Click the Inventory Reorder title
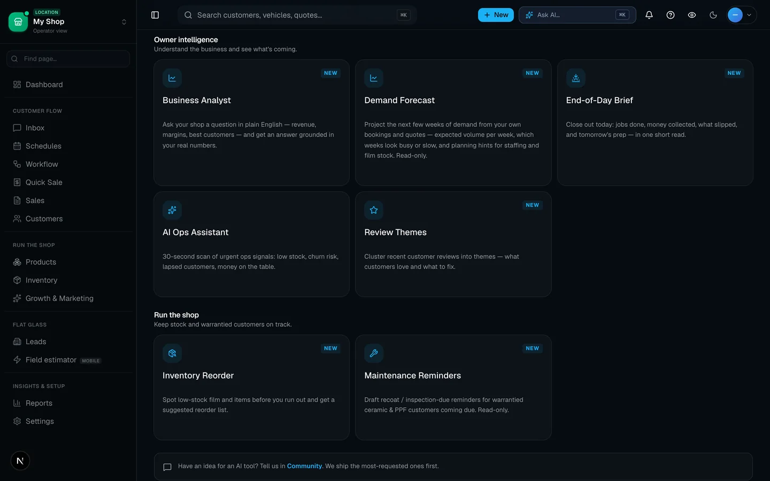The width and height of the screenshot is (770, 481). point(198,376)
